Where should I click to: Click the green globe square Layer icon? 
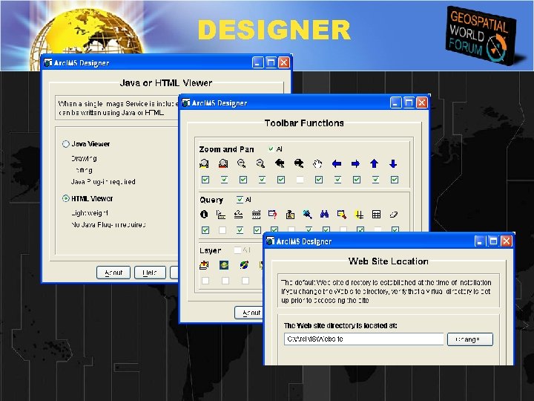tap(224, 265)
